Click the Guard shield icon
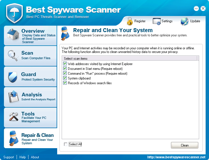The width and height of the screenshot is (209, 160). (13, 77)
